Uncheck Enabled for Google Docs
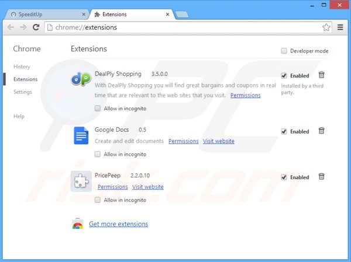The height and width of the screenshot is (262, 351). click(284, 131)
